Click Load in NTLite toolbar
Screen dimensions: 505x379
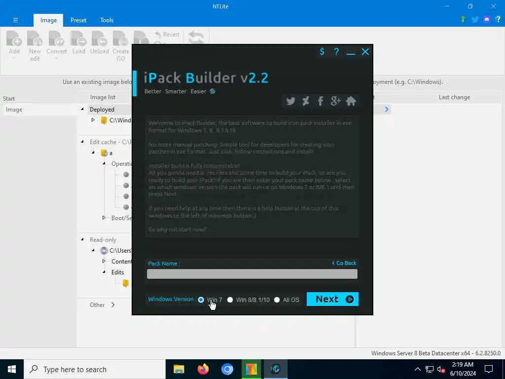(78, 43)
